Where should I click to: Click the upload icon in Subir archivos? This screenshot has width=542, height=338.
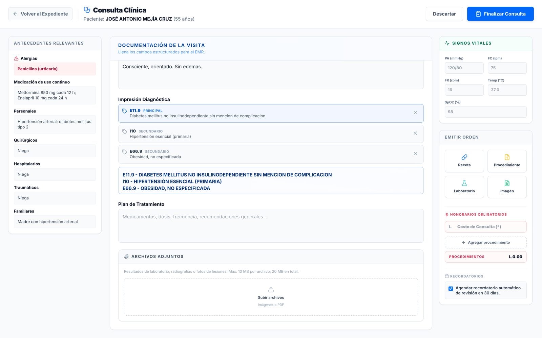271,290
